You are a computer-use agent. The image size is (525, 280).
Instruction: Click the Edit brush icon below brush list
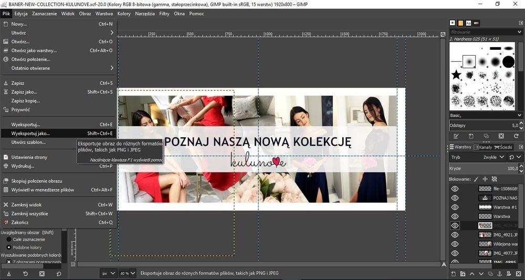456,136
